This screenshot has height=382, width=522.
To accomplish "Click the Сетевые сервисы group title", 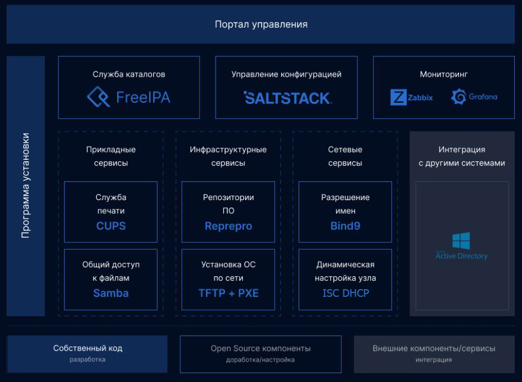I will (345, 156).
